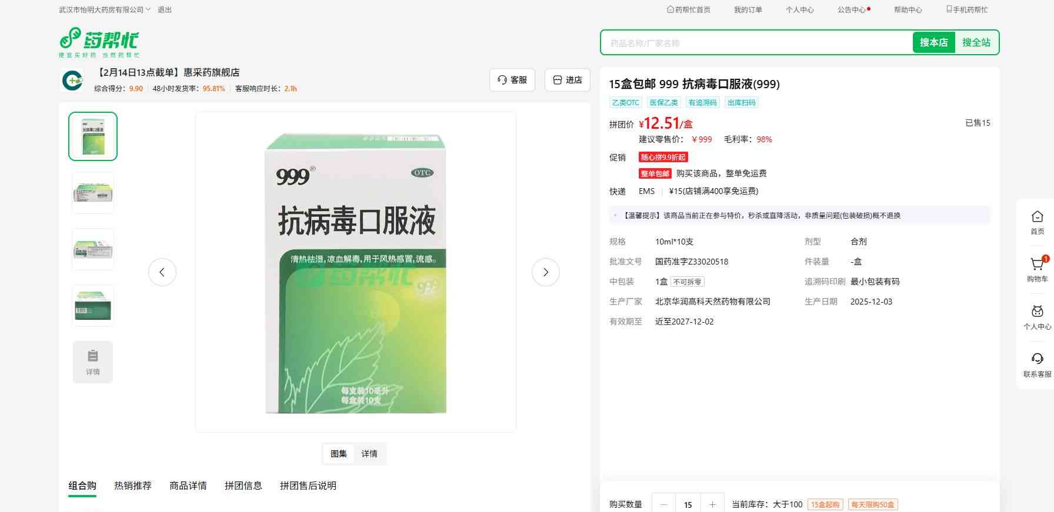This screenshot has height=512, width=1054.
Task: Open the 热销推荐 tab
Action: tap(133, 486)
